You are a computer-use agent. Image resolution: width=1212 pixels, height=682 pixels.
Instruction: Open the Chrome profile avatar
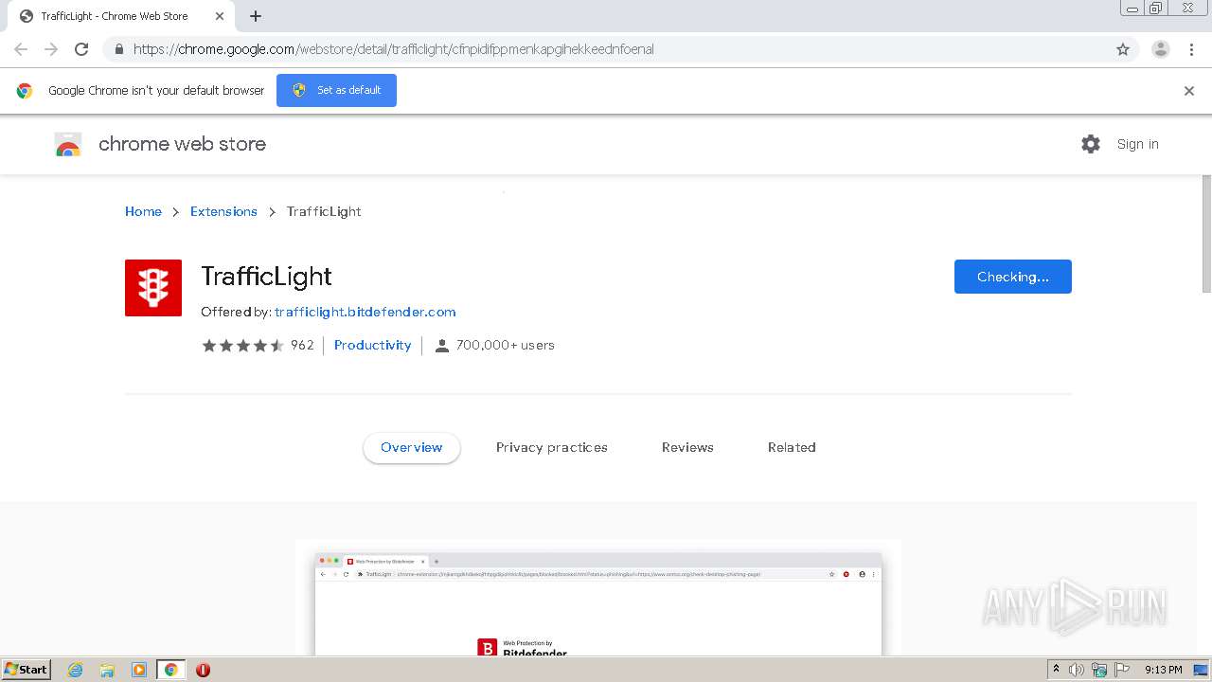point(1161,49)
